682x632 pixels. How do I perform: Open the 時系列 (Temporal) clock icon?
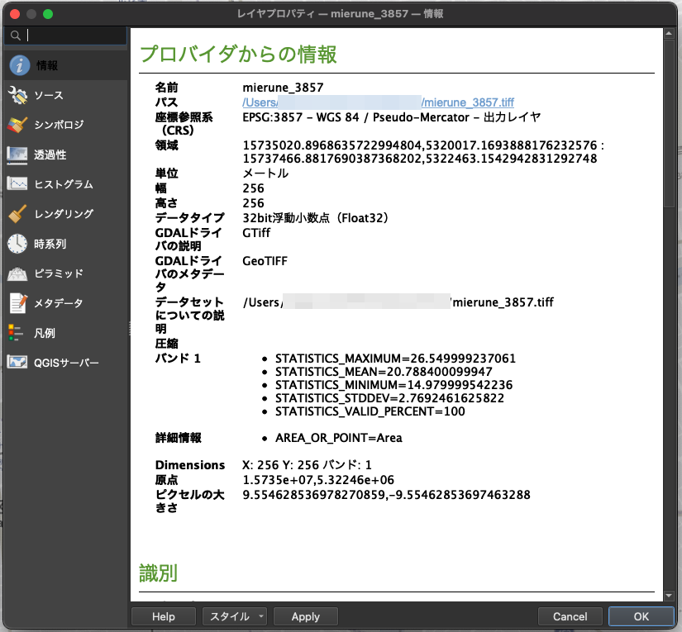point(20,244)
